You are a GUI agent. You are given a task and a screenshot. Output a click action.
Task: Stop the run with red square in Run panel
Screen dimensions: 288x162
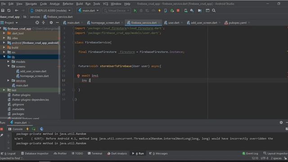2,129
